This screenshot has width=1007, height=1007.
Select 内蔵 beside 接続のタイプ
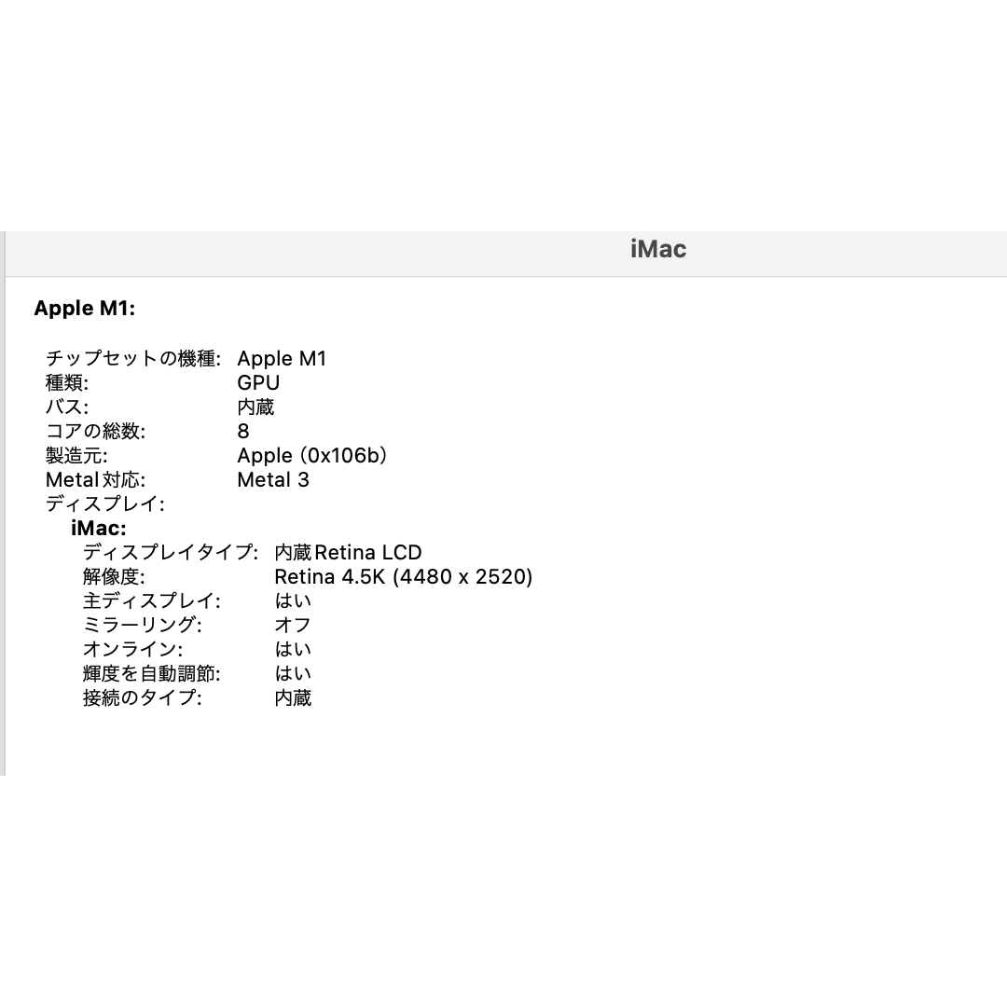click(293, 698)
